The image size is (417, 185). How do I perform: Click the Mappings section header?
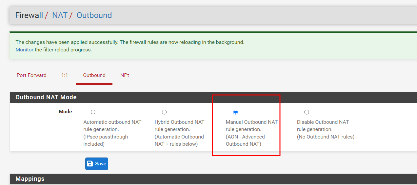213,179
